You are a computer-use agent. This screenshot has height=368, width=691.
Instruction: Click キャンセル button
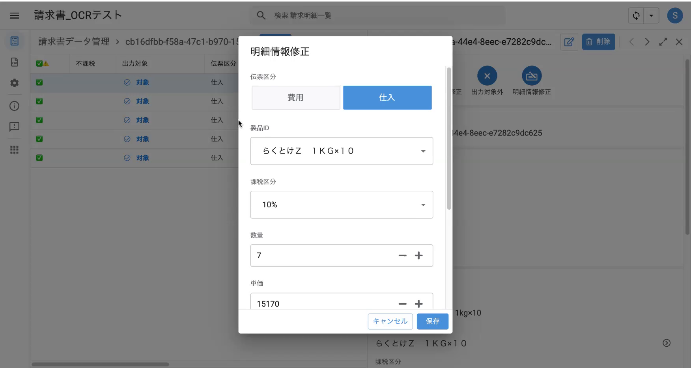tap(390, 321)
